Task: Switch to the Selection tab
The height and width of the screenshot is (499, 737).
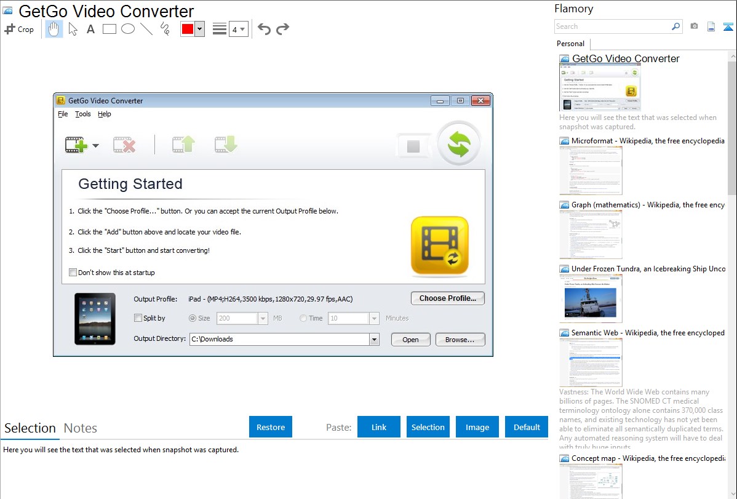Action: 30,428
